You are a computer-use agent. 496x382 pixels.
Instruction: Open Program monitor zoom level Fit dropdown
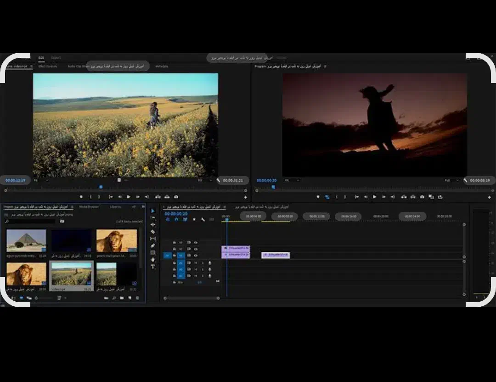292,180
